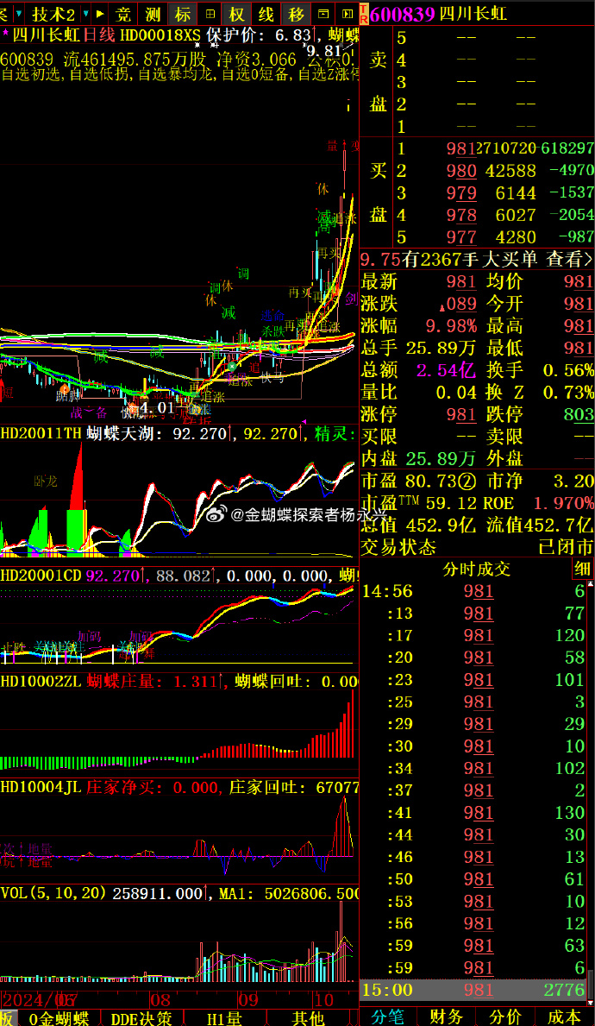Screen dimensions: 595x1026
Task: Click buy level 2 price 980
Action: [x=461, y=171]
